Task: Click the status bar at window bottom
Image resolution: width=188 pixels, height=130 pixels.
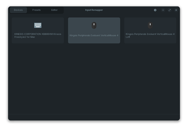Action: pos(94,117)
